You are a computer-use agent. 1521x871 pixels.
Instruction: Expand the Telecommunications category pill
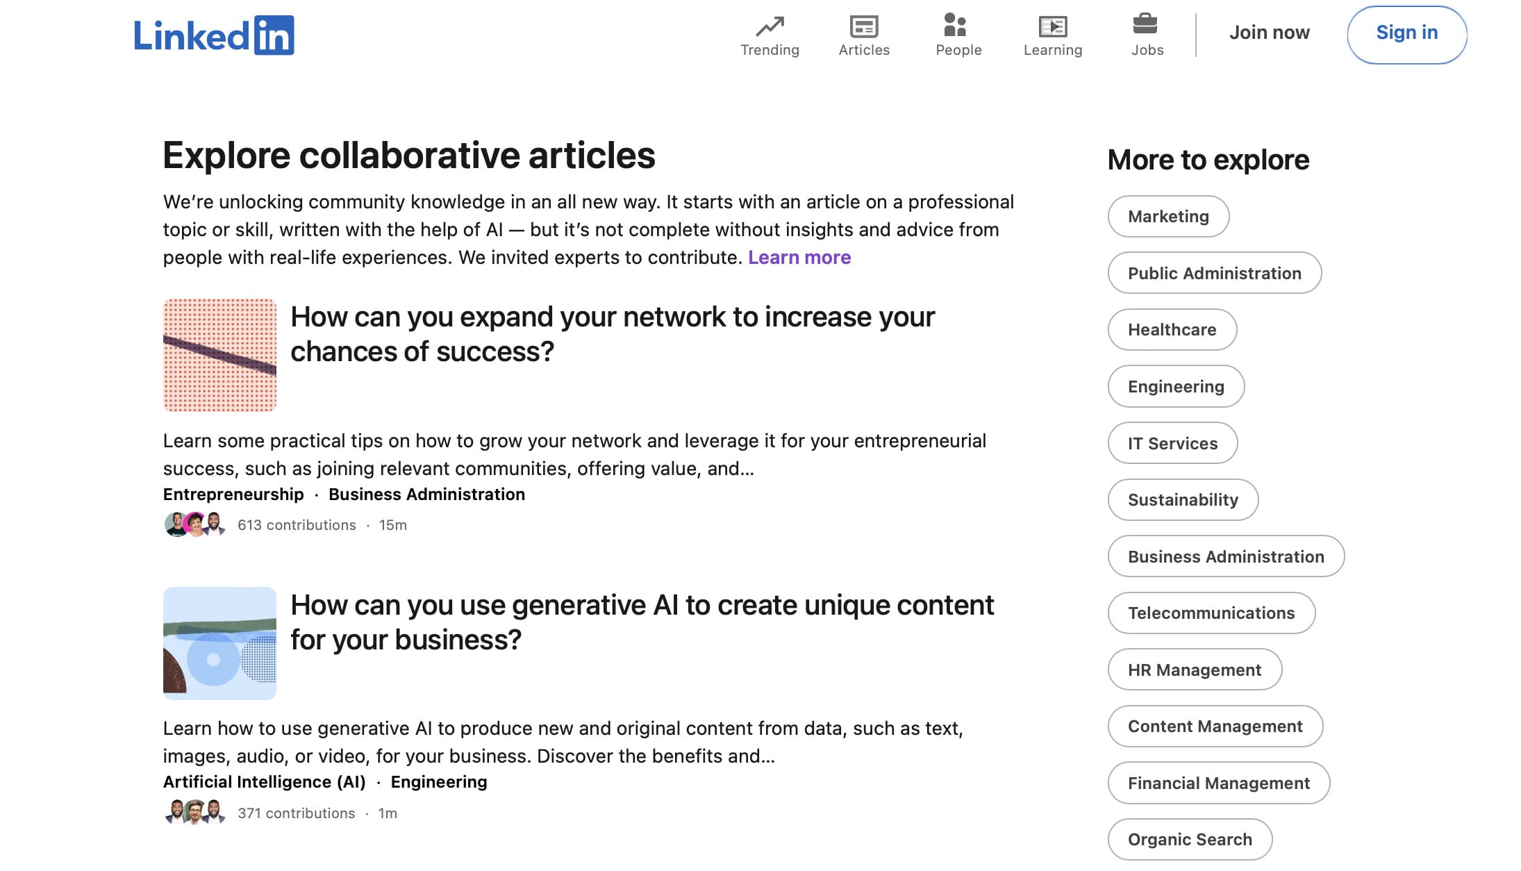coord(1211,613)
